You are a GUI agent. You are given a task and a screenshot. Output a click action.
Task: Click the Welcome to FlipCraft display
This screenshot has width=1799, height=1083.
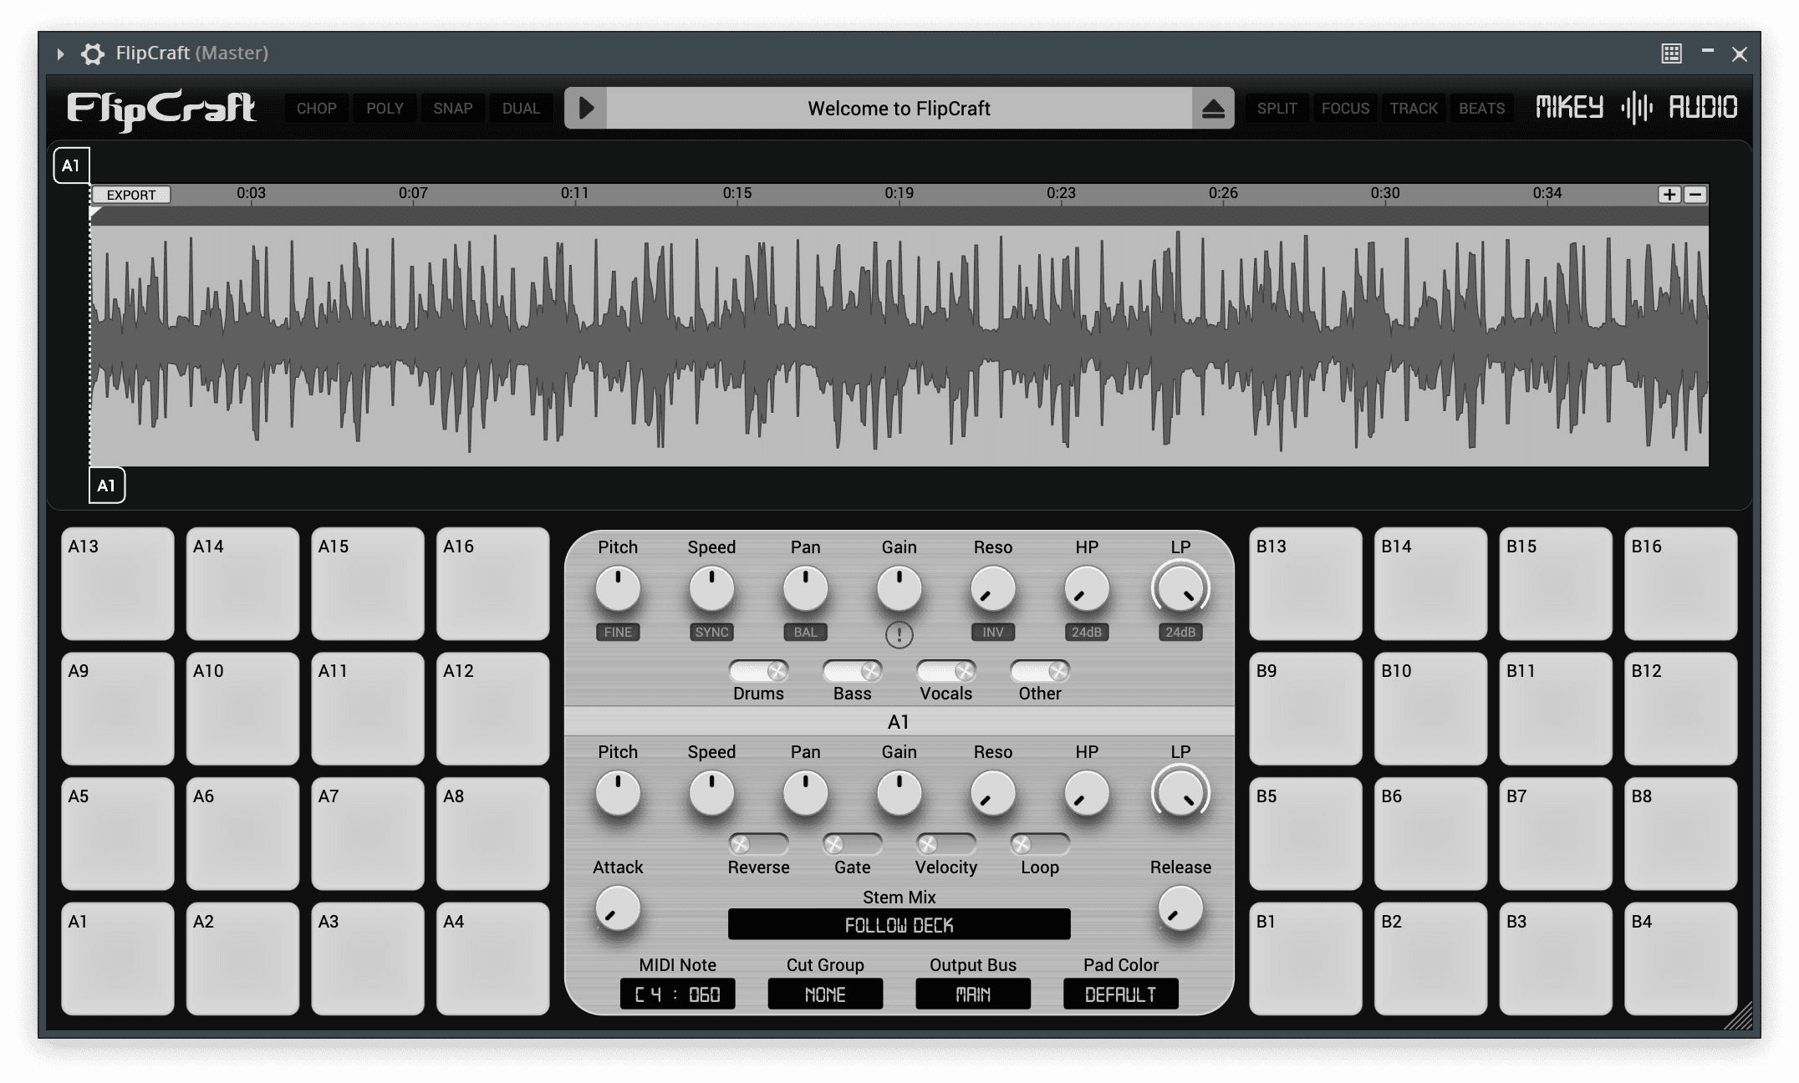(899, 108)
